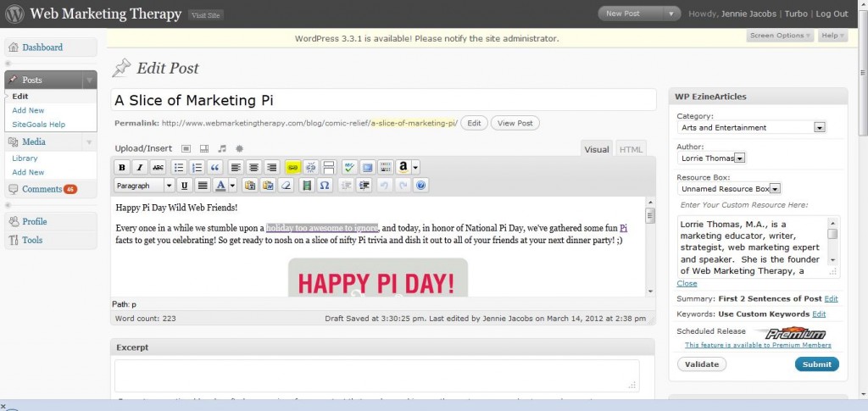Image resolution: width=868 pixels, height=411 pixels.
Task: Align text left
Action: point(236,167)
